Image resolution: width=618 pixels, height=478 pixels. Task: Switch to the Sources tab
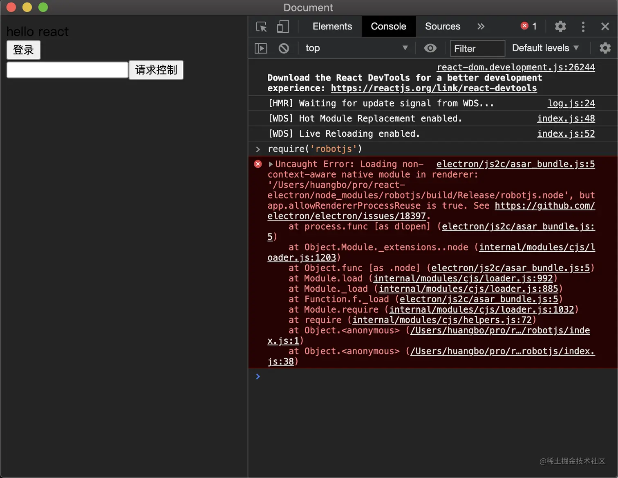point(443,27)
